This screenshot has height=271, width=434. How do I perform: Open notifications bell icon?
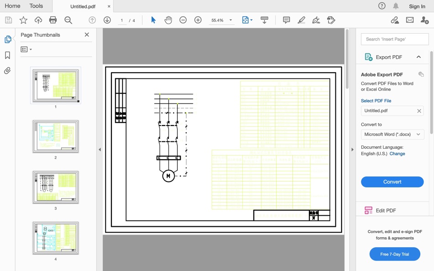[x=396, y=6]
